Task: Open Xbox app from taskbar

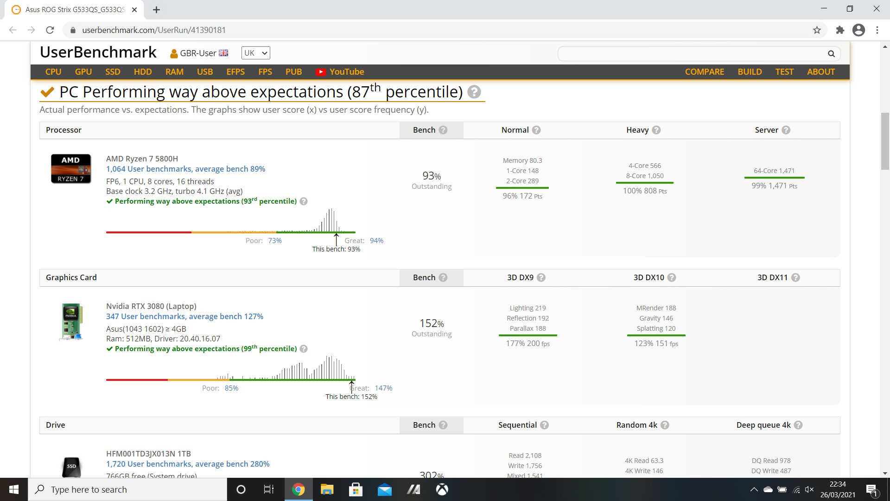Action: (x=442, y=489)
